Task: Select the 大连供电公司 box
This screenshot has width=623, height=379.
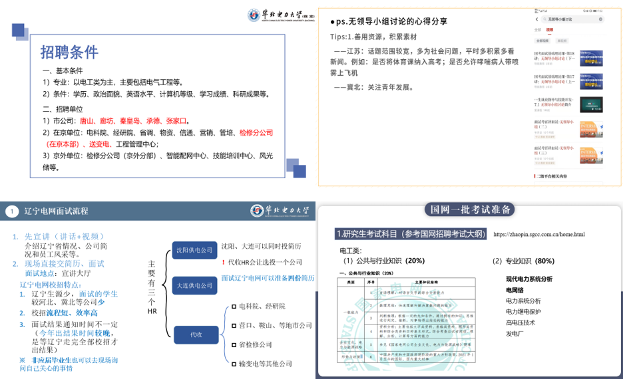Action: tap(194, 286)
